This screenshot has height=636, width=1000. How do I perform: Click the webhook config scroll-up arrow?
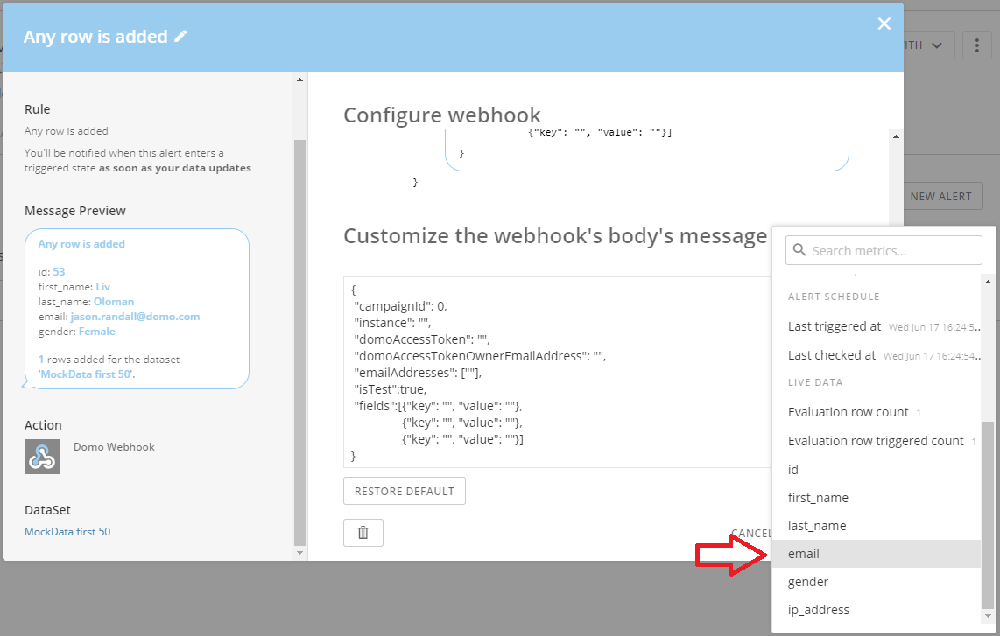(896, 136)
